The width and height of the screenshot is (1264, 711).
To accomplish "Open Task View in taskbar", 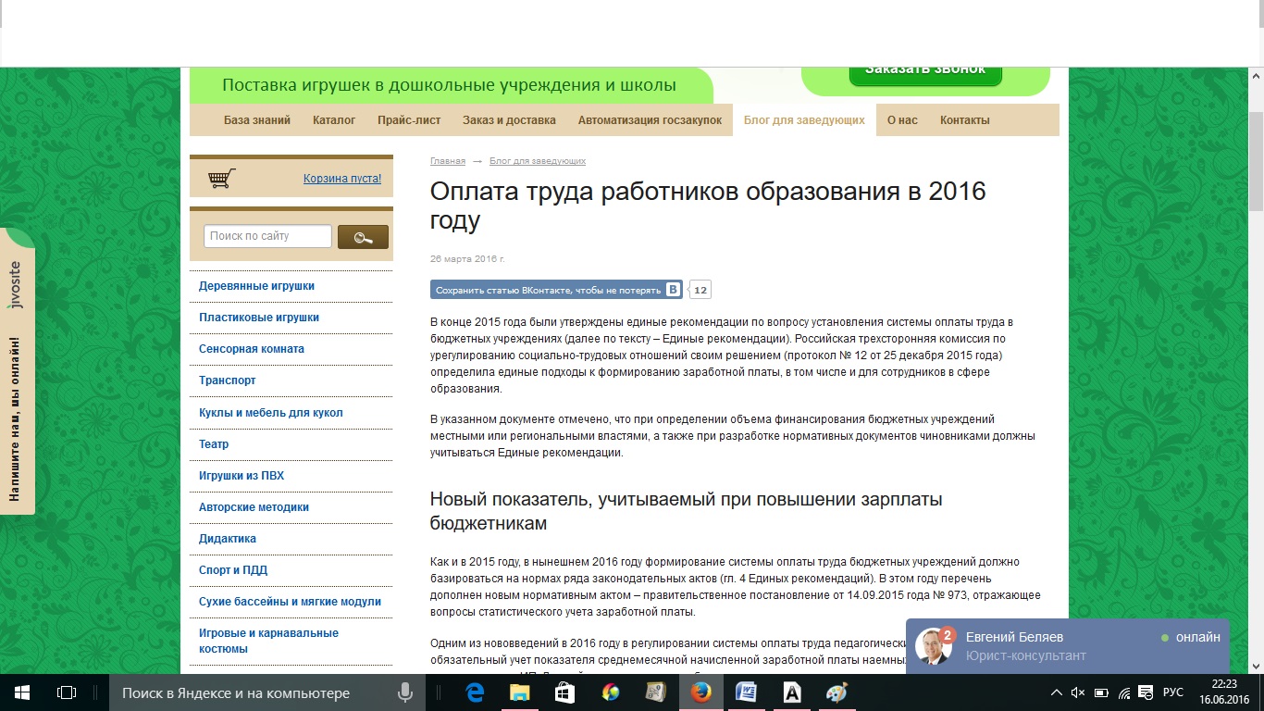I will [67, 692].
